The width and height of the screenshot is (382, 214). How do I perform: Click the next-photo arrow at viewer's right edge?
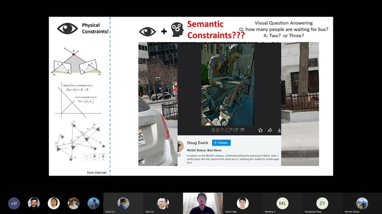[x=280, y=78]
